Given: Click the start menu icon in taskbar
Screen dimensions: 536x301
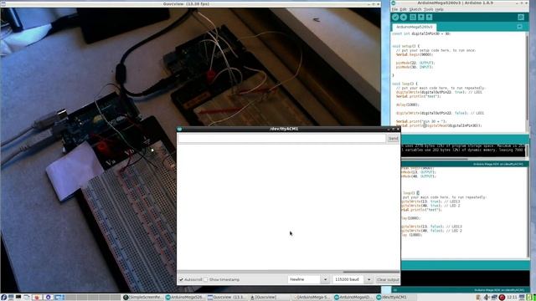Looking at the screenshot, I should pyautogui.click(x=3, y=298).
